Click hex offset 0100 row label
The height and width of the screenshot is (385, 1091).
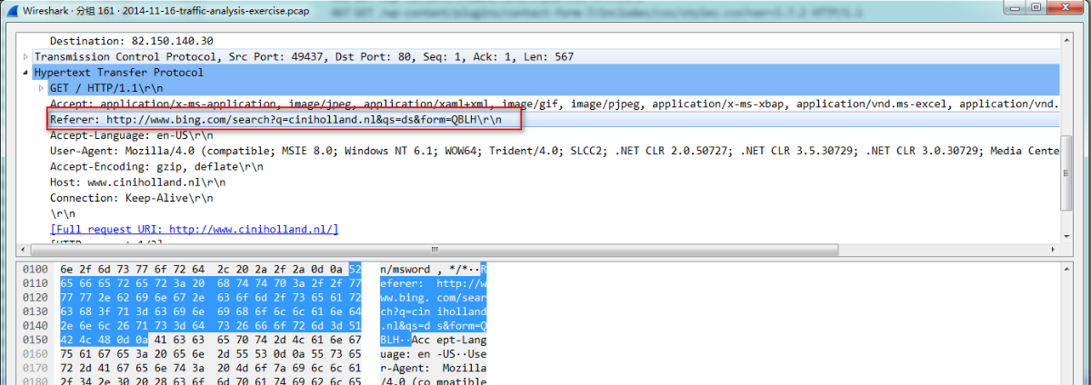[34, 271]
